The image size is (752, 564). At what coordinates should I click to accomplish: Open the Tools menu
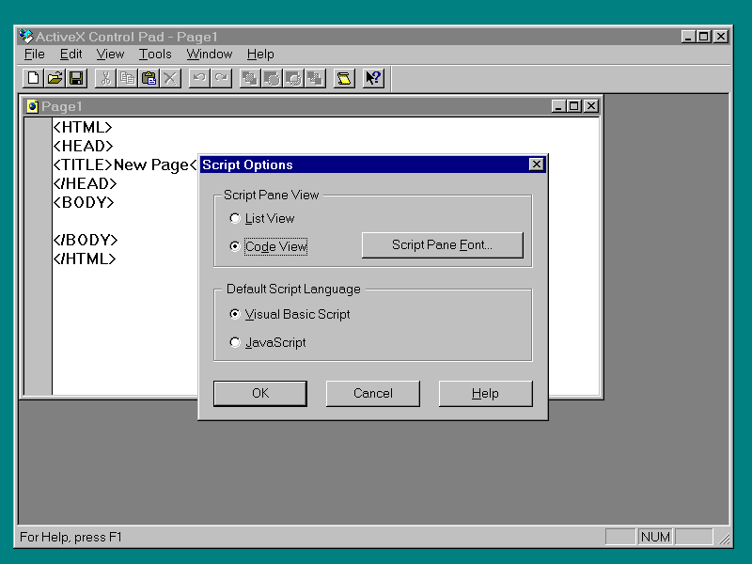[155, 55]
